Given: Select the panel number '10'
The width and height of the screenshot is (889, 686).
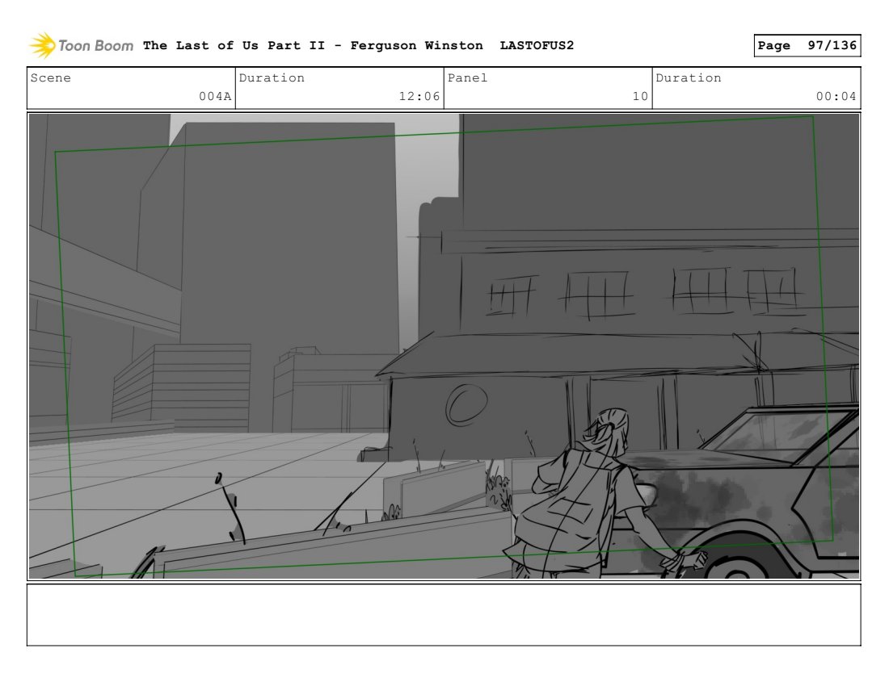Looking at the screenshot, I should pyautogui.click(x=640, y=96).
